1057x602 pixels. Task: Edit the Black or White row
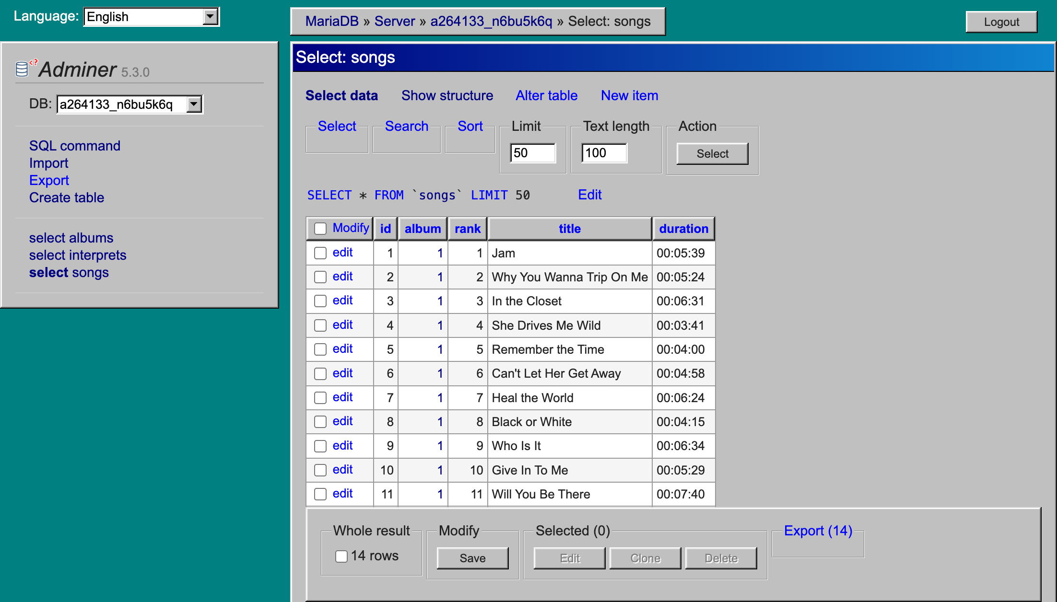[342, 421]
